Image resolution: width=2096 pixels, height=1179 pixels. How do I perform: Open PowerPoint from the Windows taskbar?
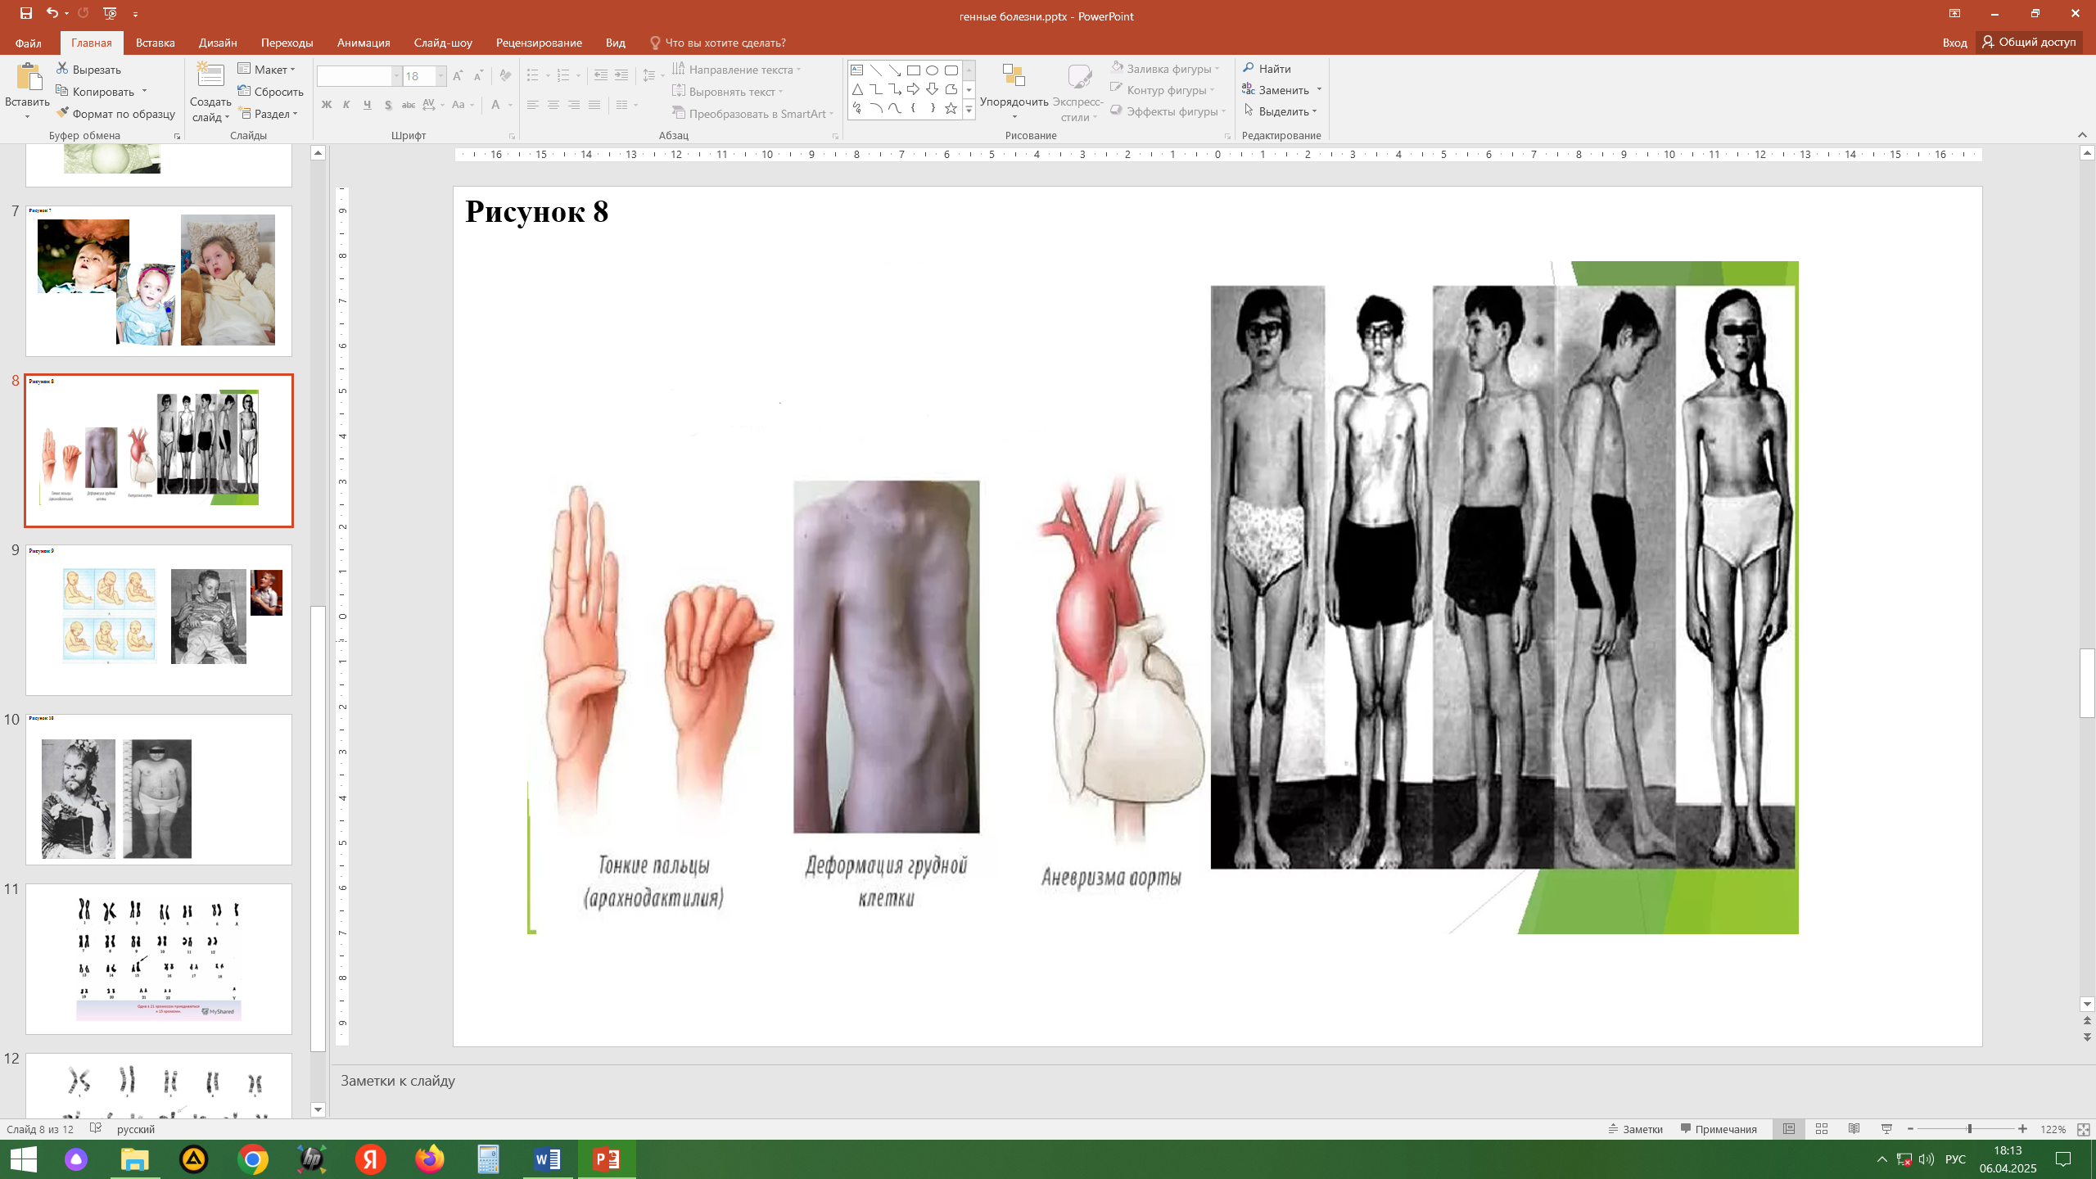tap(607, 1159)
